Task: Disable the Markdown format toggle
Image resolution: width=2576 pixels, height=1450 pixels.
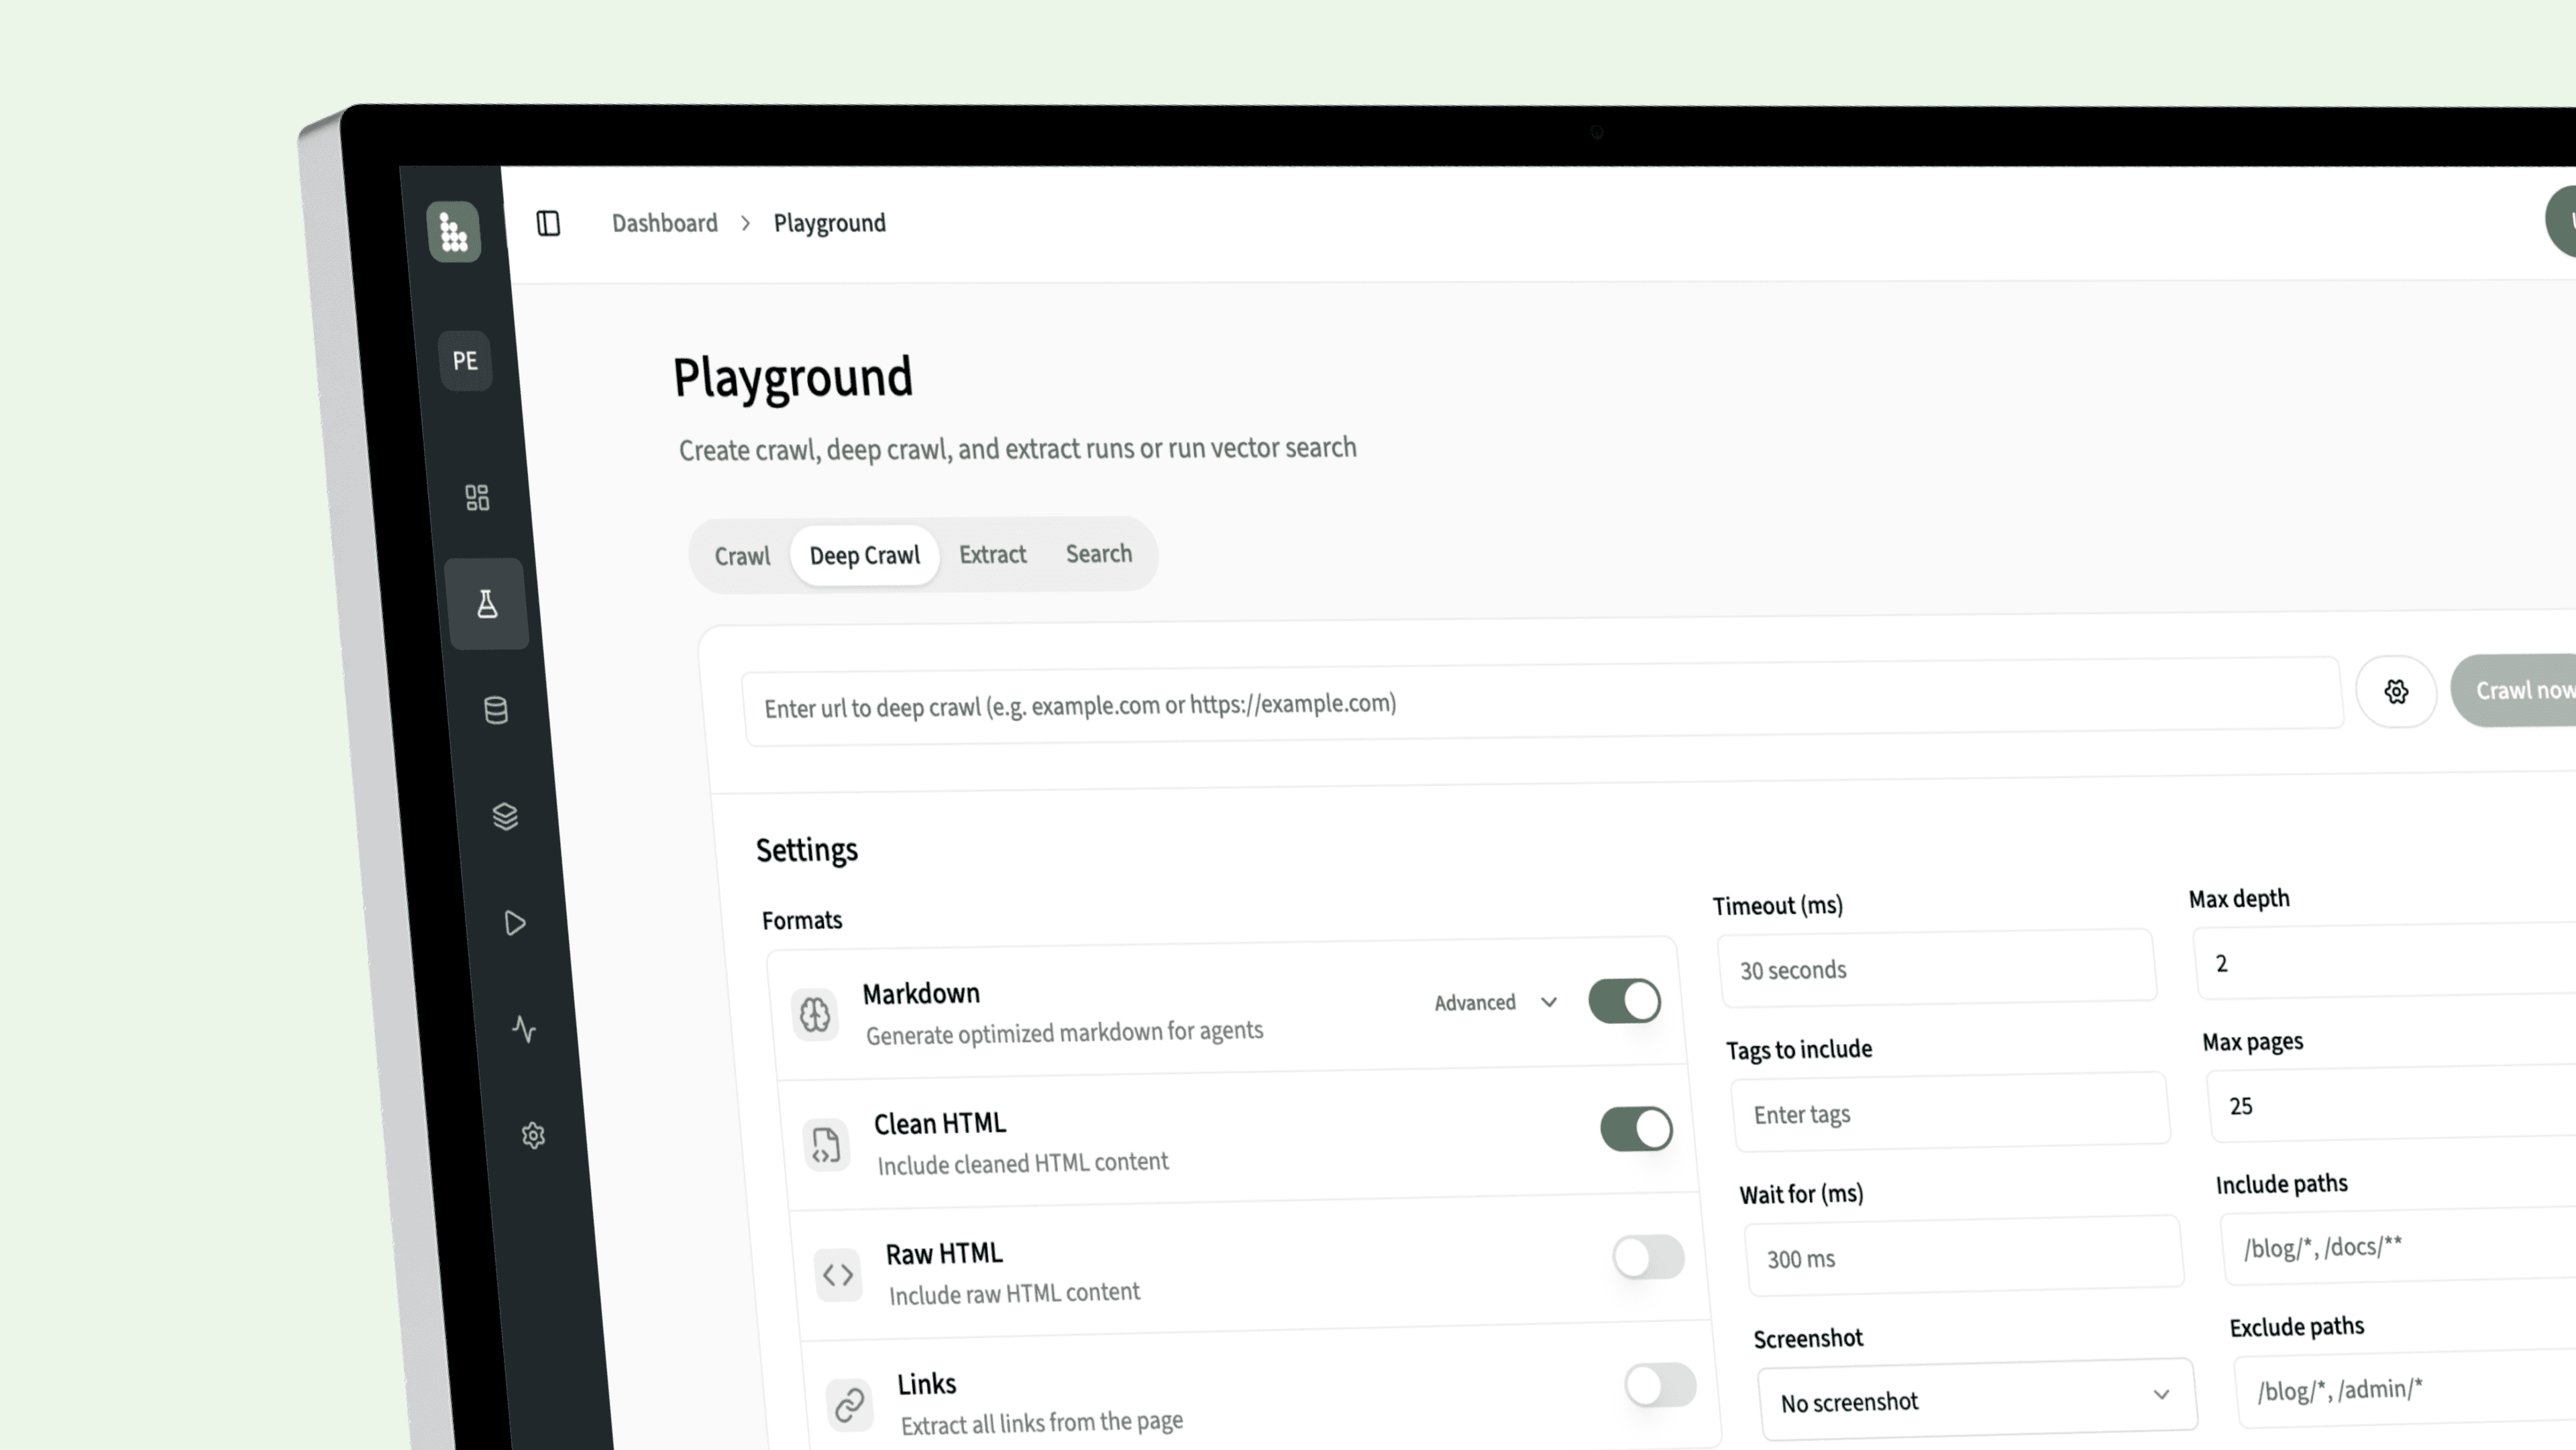Action: coord(1624,1001)
